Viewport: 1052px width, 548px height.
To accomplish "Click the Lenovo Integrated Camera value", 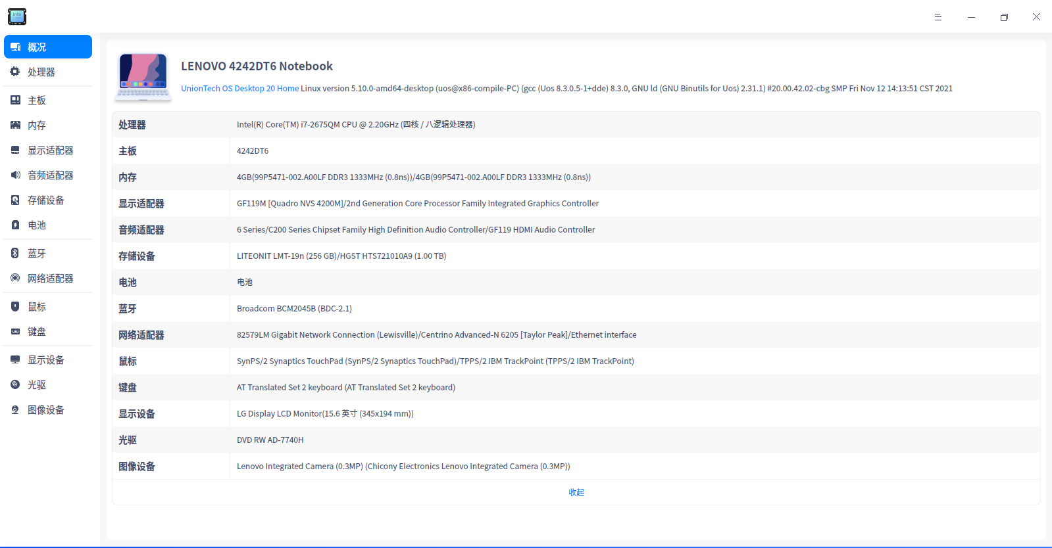I will [403, 466].
